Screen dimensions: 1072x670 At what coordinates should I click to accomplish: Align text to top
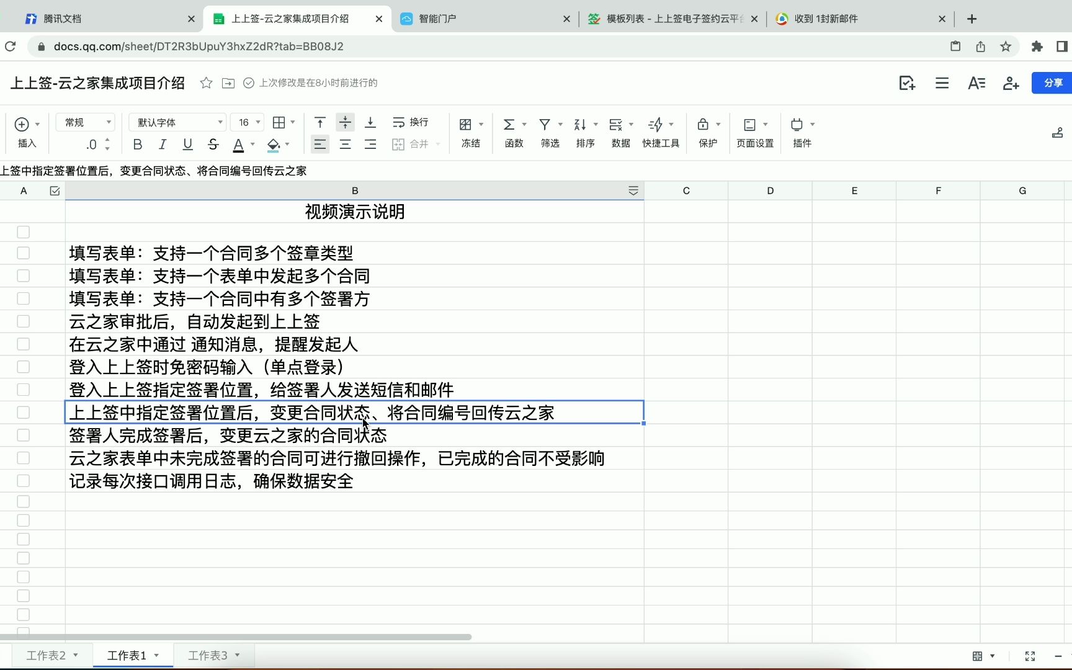coord(319,122)
